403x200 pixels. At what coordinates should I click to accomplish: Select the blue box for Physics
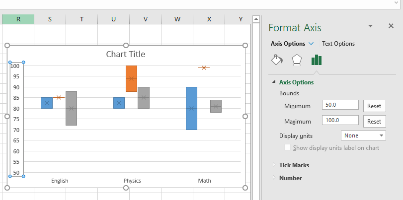[x=119, y=103]
